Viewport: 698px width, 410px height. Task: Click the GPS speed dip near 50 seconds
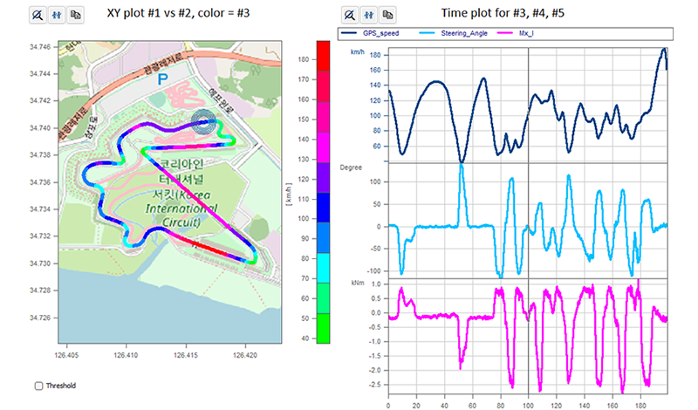point(461,159)
